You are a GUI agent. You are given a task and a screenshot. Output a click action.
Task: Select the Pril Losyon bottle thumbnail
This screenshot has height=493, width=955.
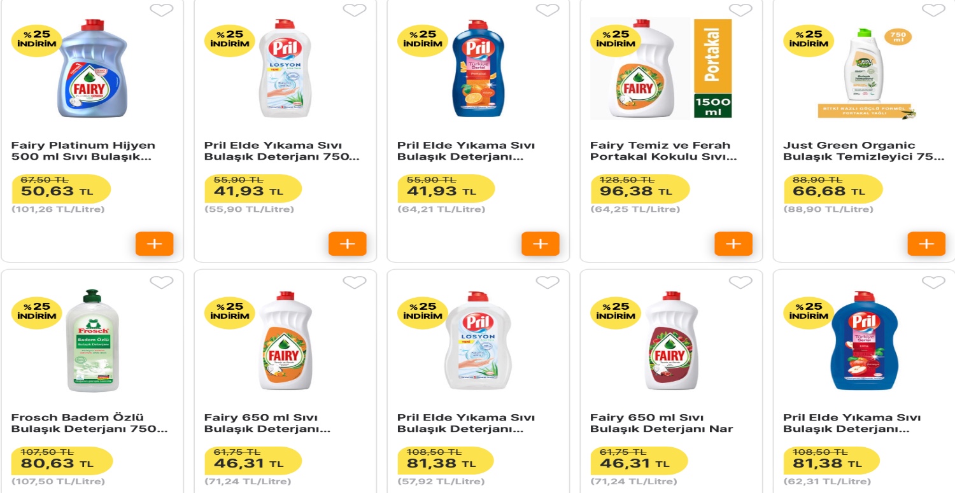tap(283, 73)
